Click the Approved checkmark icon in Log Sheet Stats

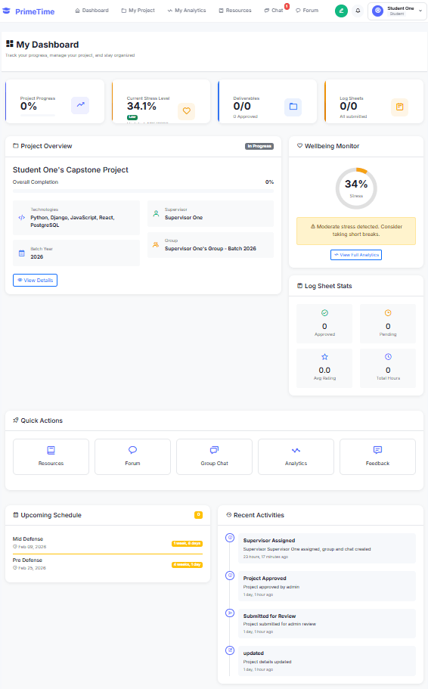point(324,313)
